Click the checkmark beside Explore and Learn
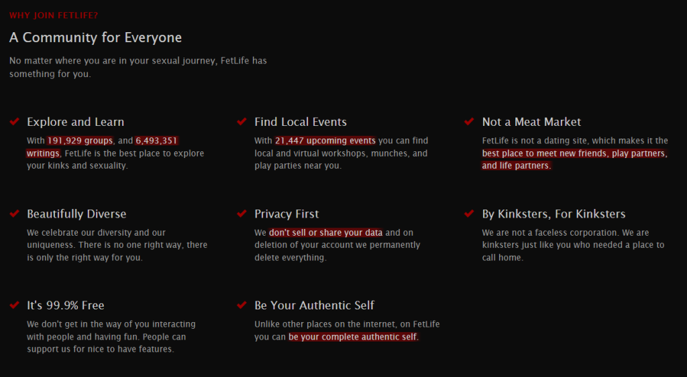Viewport: 687px width, 377px height. [14, 122]
